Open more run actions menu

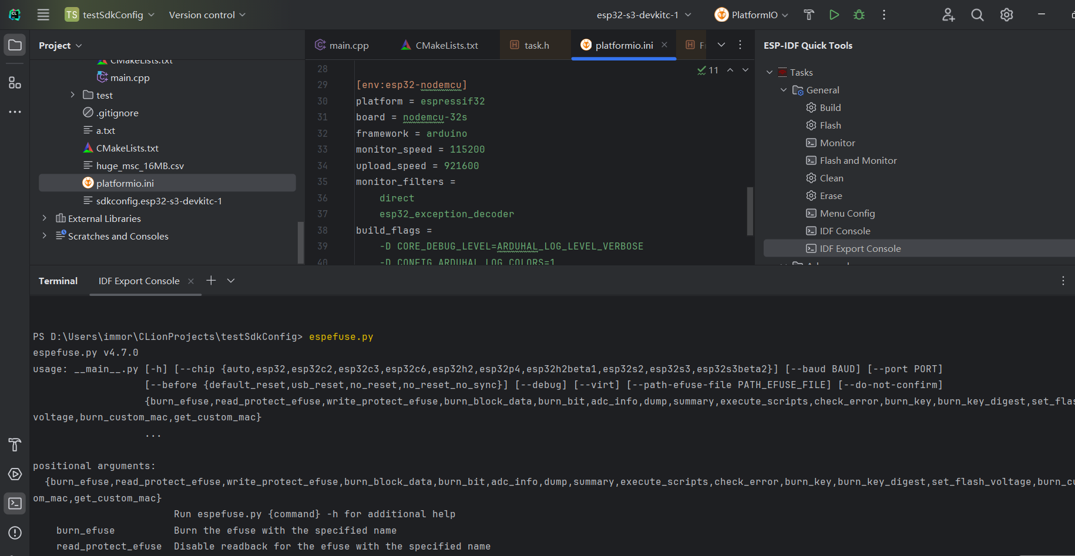tap(884, 15)
